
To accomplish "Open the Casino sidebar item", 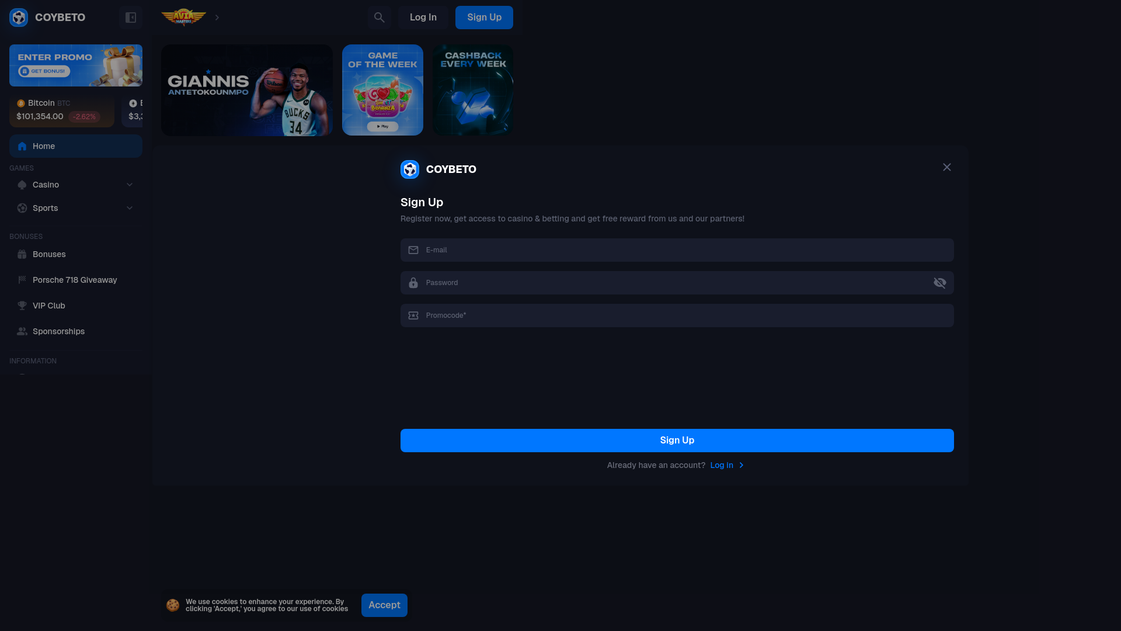I will click(76, 185).
